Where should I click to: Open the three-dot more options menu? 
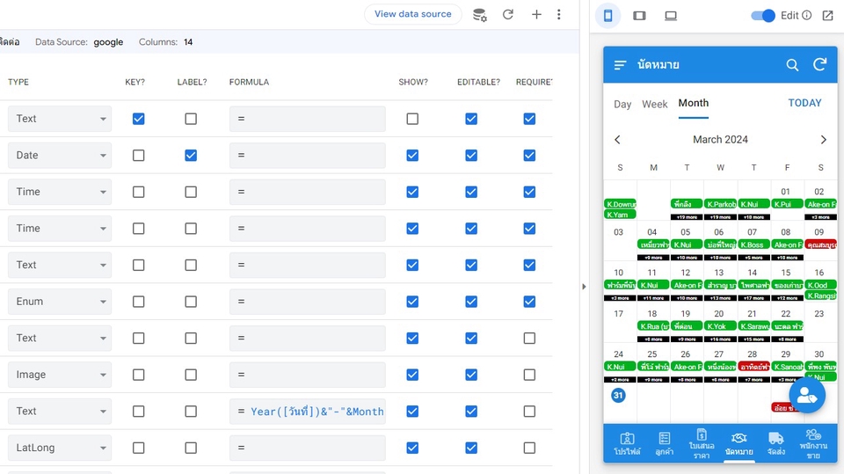pos(559,15)
